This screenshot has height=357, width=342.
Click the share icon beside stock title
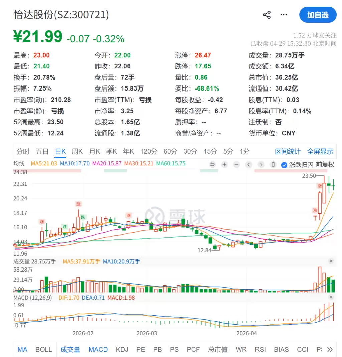pyautogui.click(x=267, y=15)
